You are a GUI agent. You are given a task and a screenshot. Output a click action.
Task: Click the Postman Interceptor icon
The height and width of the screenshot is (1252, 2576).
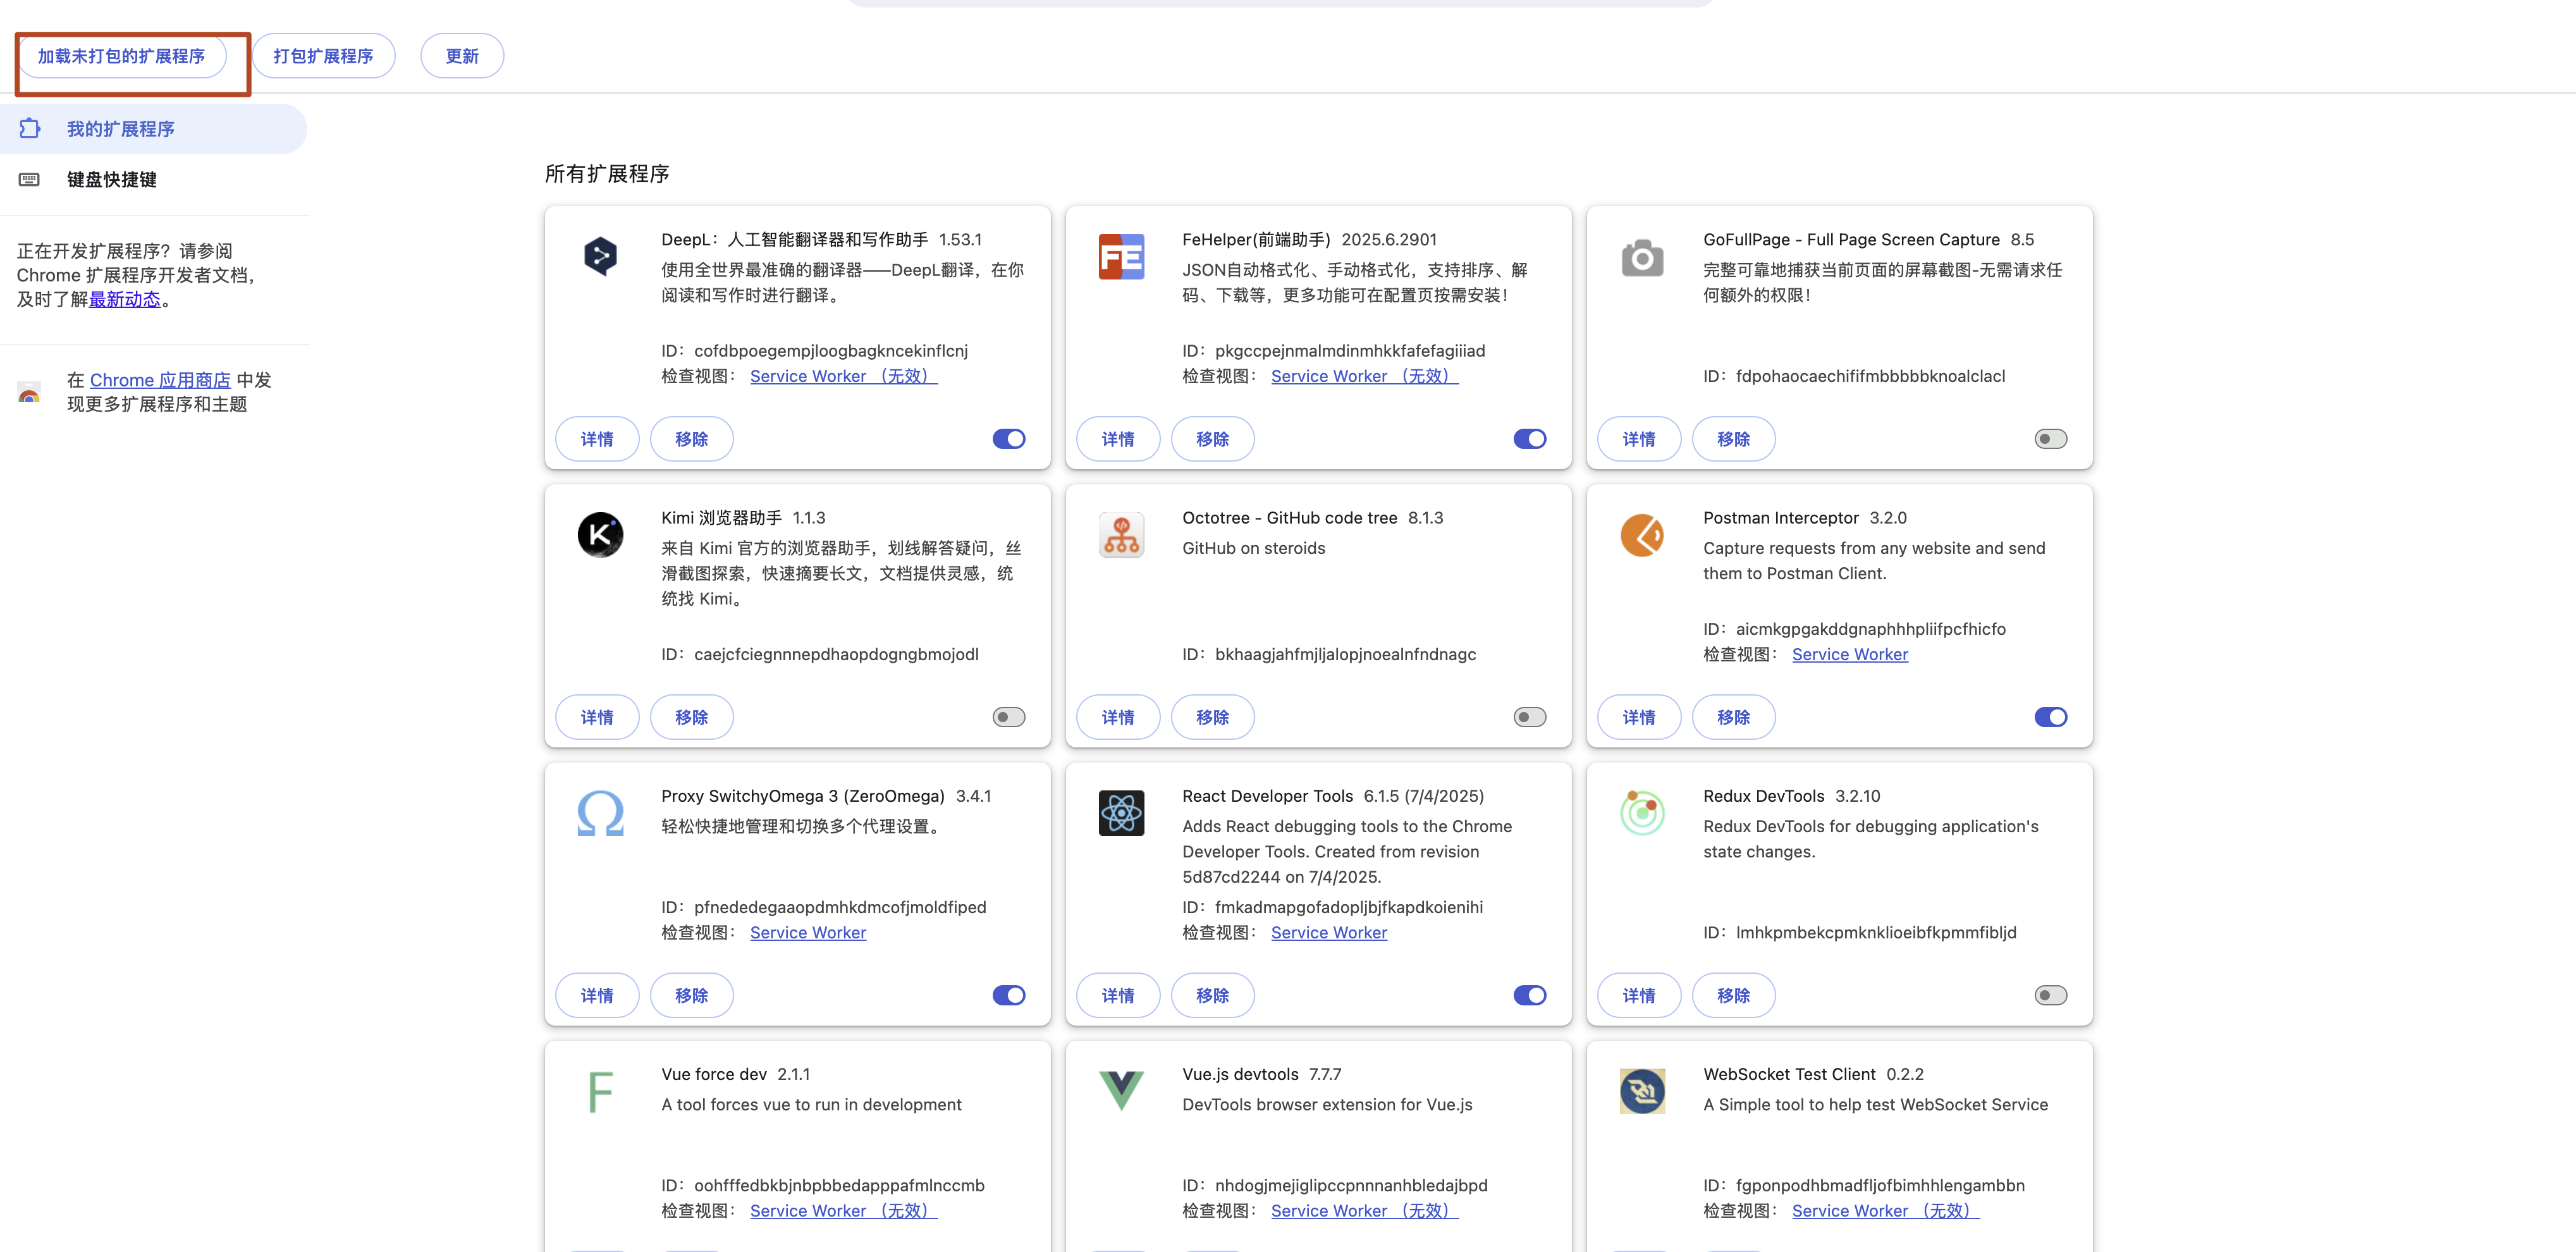(x=1642, y=535)
